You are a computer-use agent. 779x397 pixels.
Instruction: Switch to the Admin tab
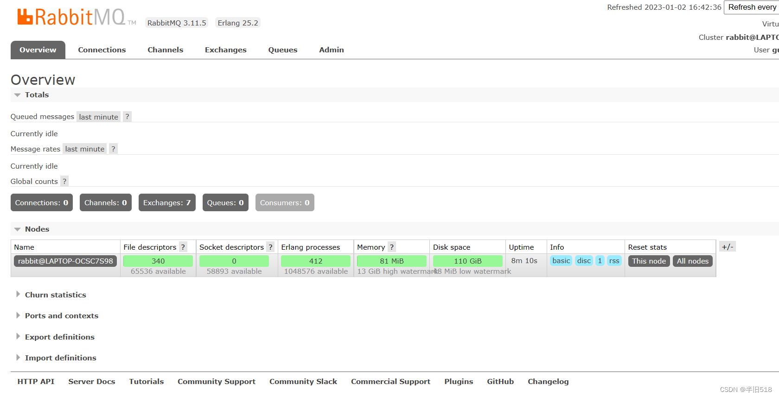[x=332, y=50]
